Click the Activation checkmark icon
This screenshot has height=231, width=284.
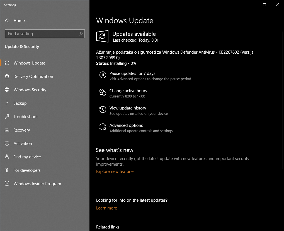click(7, 143)
